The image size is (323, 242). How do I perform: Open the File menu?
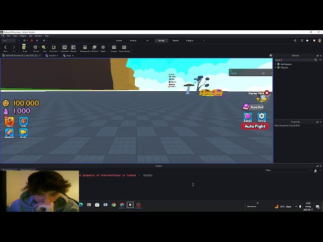coord(3,36)
